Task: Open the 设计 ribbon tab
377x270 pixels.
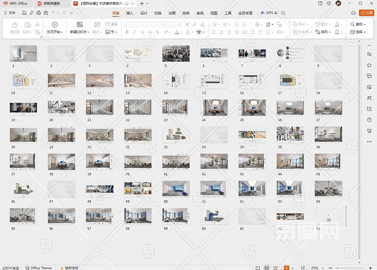Action: pos(144,13)
